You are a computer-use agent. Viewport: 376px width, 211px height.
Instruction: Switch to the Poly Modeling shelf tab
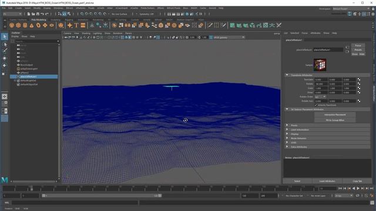[39, 20]
